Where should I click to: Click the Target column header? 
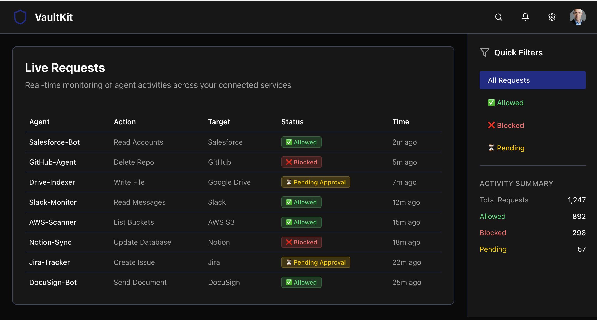tap(219, 122)
